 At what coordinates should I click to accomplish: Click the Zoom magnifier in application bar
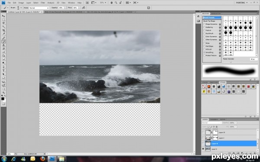116,3
